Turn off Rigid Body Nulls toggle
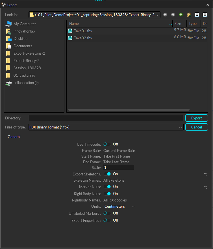 (107, 194)
